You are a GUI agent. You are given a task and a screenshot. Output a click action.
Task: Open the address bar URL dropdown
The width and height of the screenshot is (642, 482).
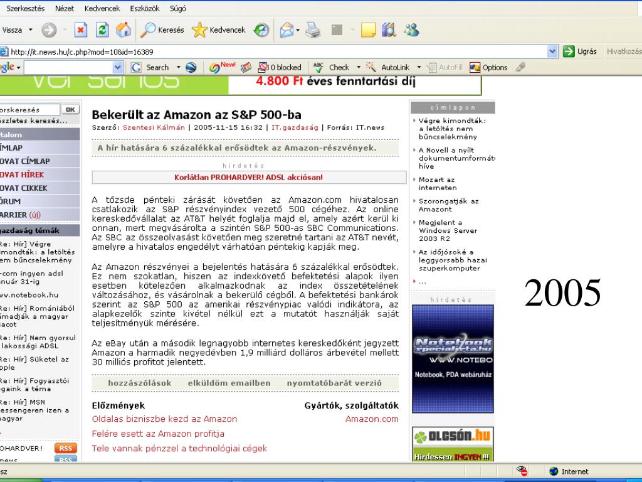click(552, 51)
